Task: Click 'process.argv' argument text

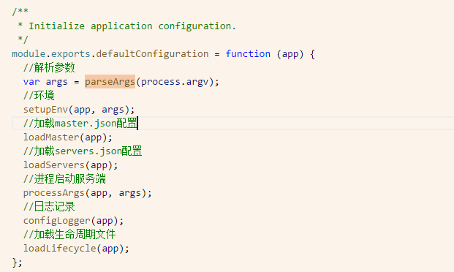Action: [175, 82]
